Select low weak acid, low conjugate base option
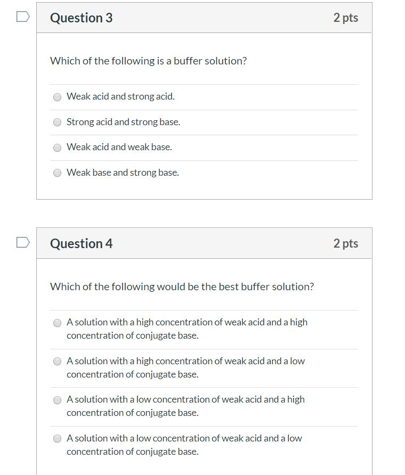Viewport: 405px width, 475px height. pos(57,439)
